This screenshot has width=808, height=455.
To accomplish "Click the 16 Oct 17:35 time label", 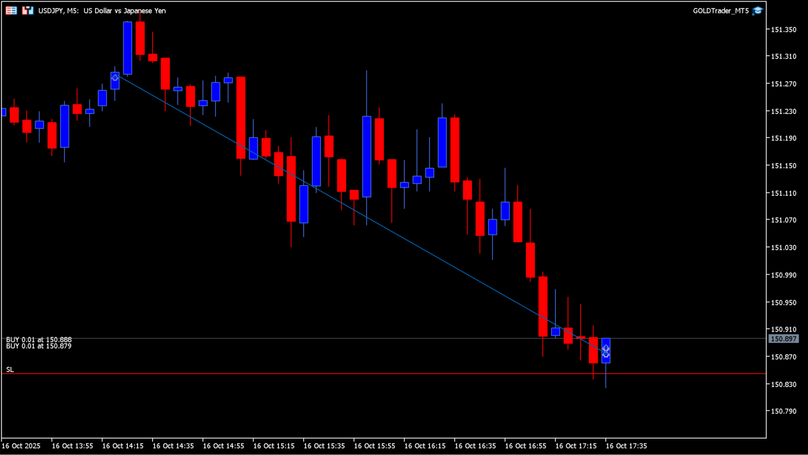I will [x=626, y=446].
